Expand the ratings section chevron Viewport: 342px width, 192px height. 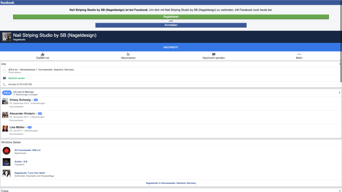(x=340, y=93)
